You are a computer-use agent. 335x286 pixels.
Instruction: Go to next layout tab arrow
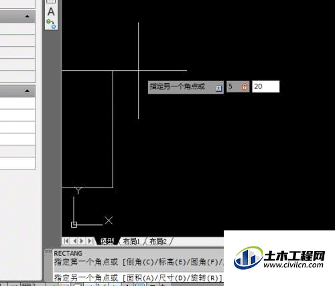[82, 241]
